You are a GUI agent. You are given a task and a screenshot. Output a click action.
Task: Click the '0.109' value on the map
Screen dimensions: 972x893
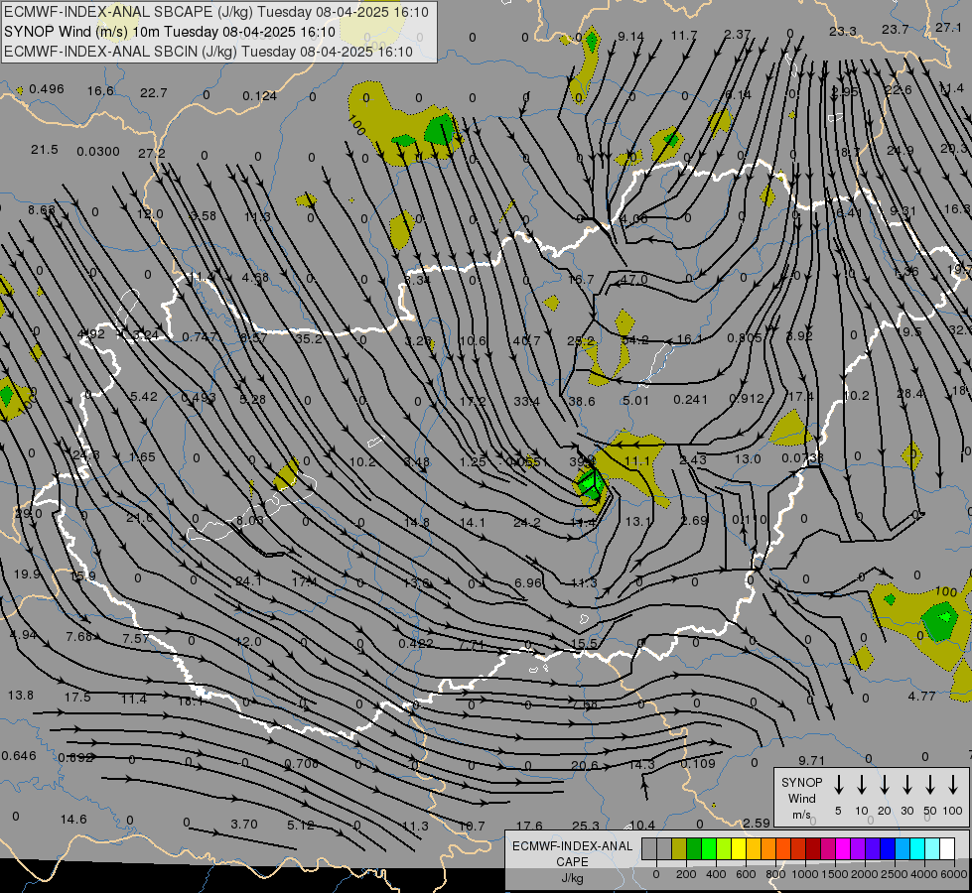point(698,763)
